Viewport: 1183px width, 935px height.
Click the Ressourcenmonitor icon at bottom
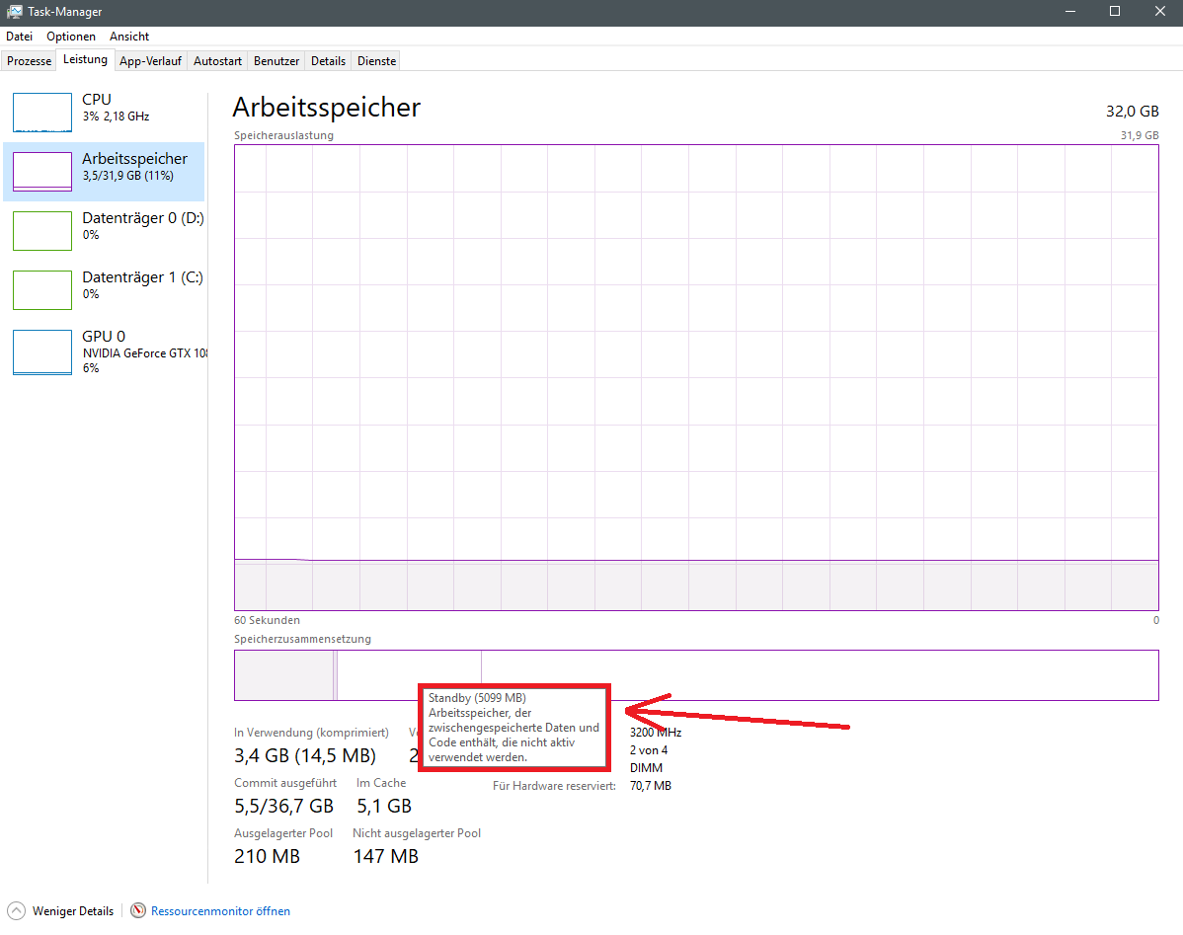(138, 910)
